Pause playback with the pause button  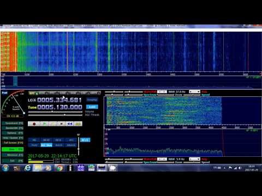(52, 124)
